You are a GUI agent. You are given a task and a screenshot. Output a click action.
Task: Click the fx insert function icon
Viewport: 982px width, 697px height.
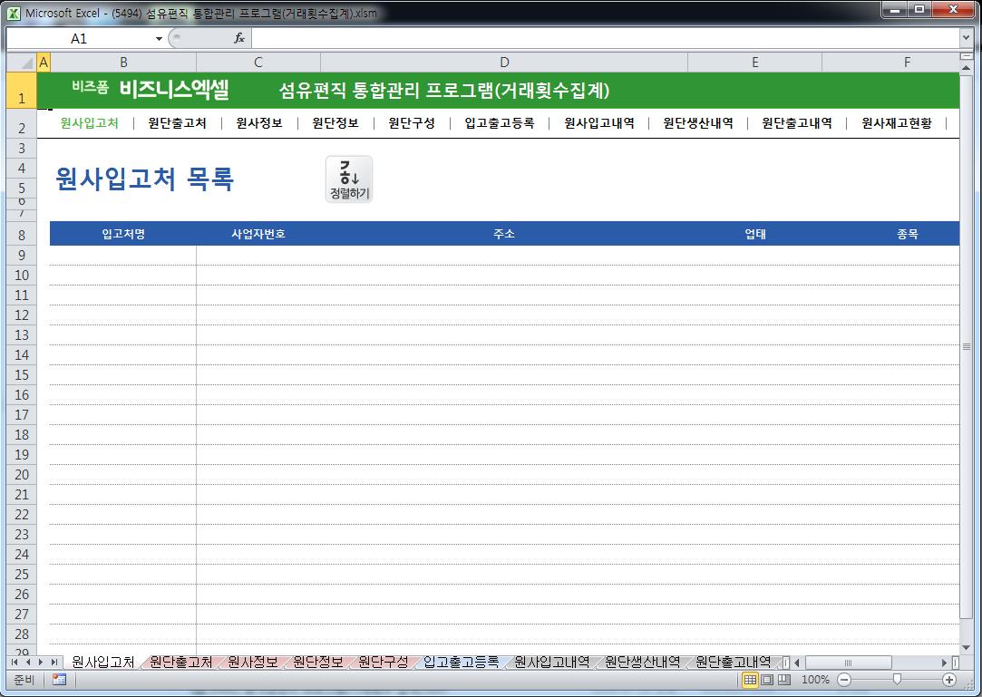[239, 38]
